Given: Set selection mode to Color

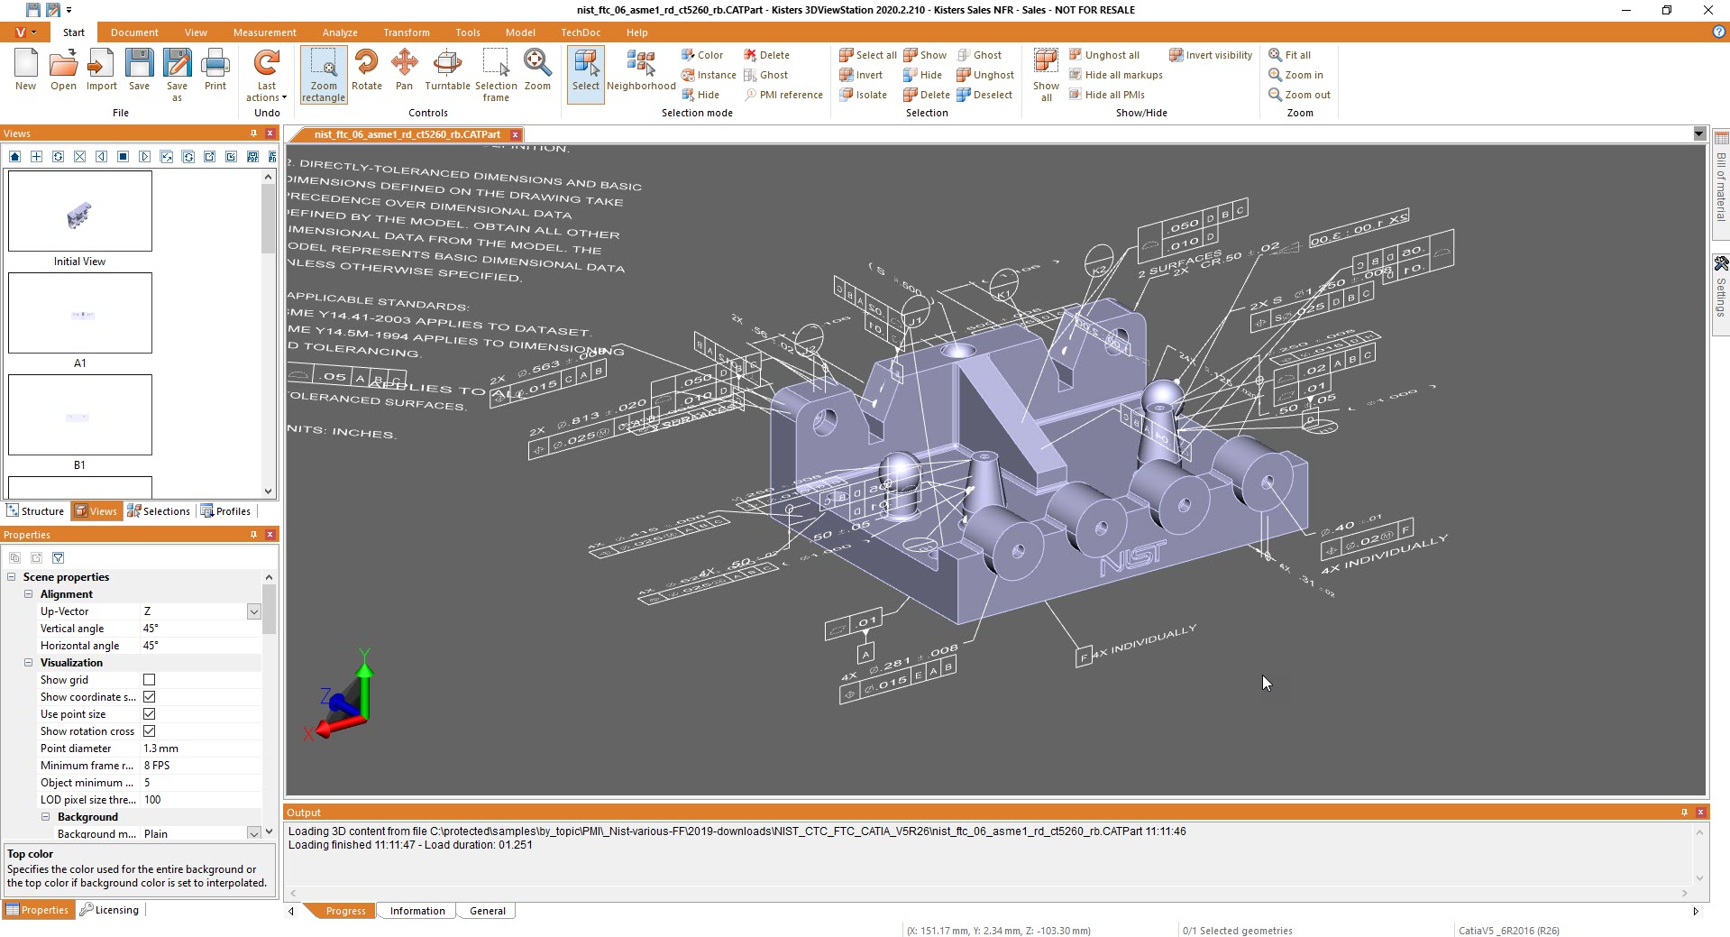Looking at the screenshot, I should click(x=702, y=55).
